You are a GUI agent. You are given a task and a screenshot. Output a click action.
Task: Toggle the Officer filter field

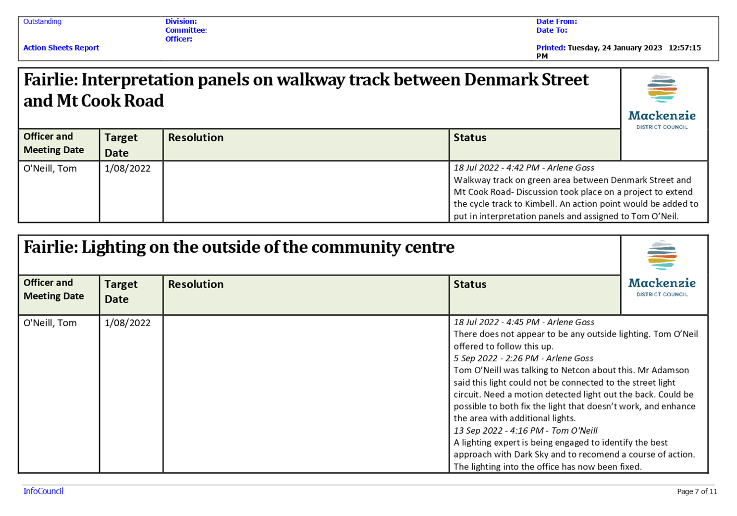pos(178,39)
